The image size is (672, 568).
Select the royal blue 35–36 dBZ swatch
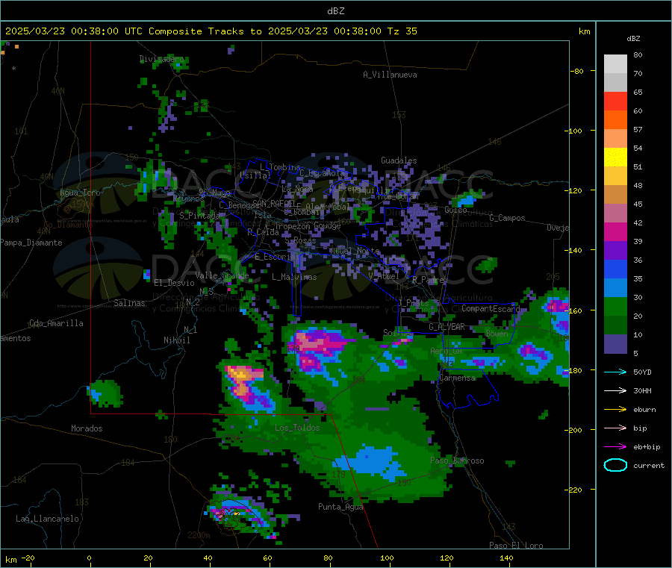point(615,269)
